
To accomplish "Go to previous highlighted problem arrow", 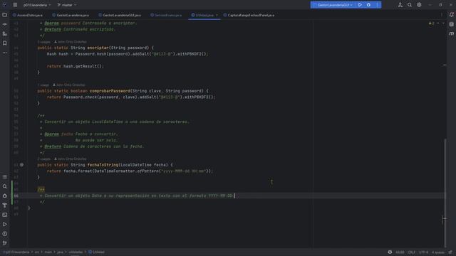I will (438, 23).
